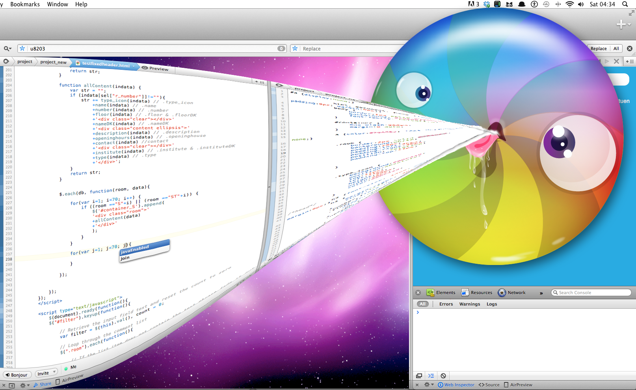The width and height of the screenshot is (636, 390).
Task: Click the Replace button
Action: [598, 49]
